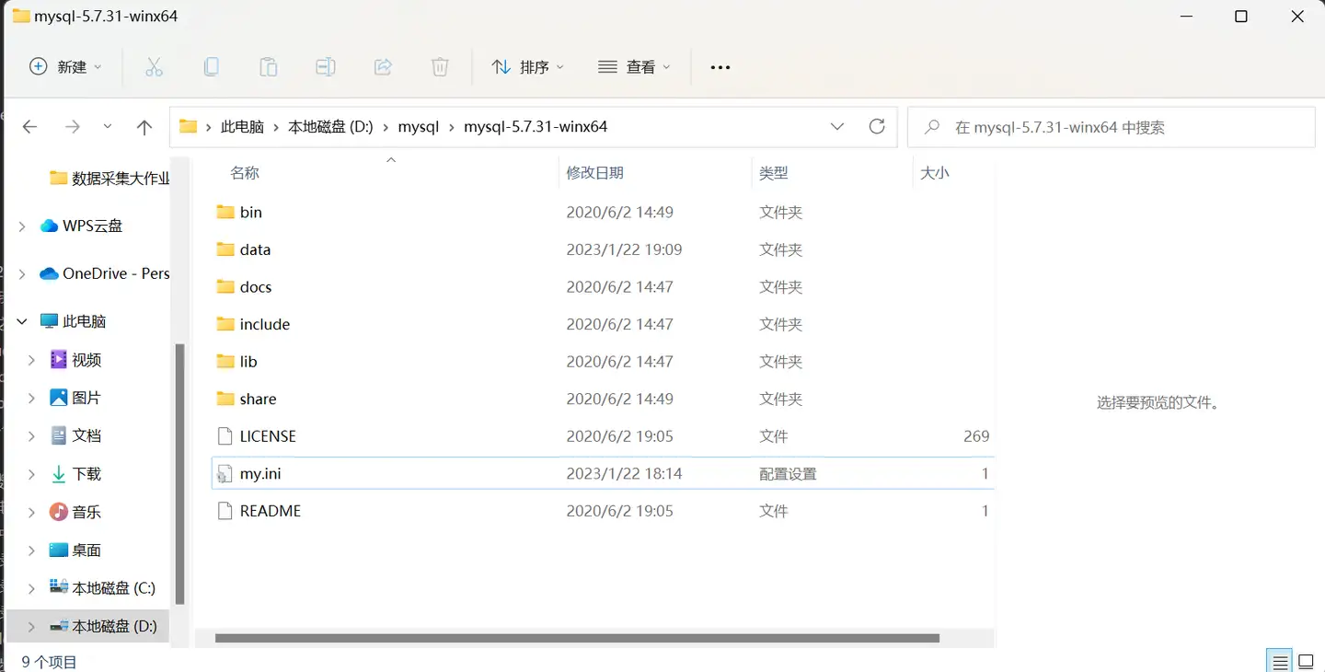The width and height of the screenshot is (1325, 672).
Task: Go forward with the right arrow
Action: click(x=73, y=127)
